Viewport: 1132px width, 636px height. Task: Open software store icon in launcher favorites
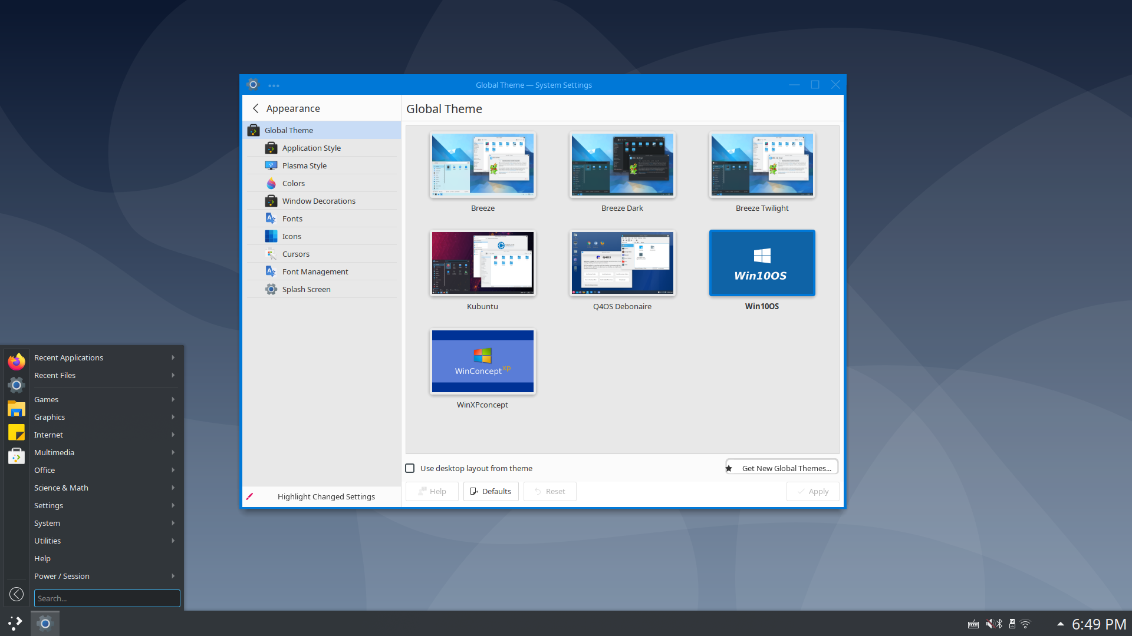click(x=17, y=456)
